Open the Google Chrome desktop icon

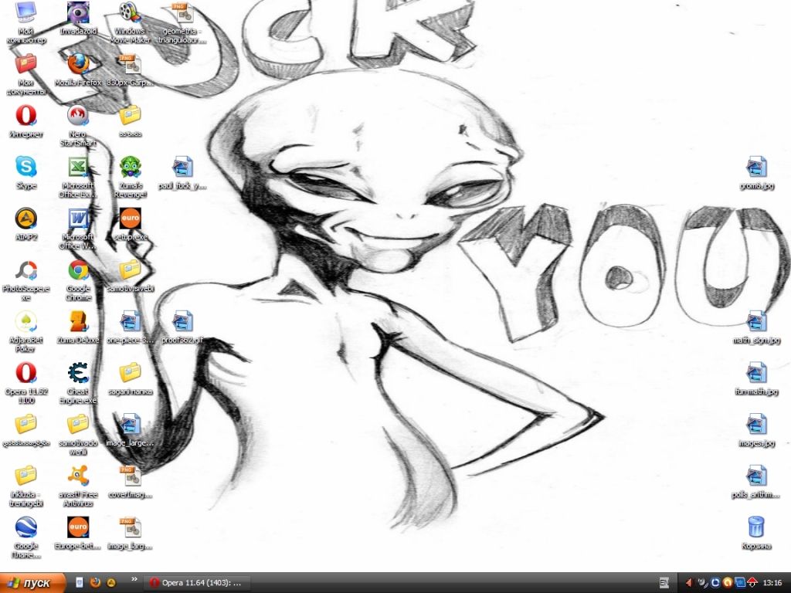click(77, 271)
